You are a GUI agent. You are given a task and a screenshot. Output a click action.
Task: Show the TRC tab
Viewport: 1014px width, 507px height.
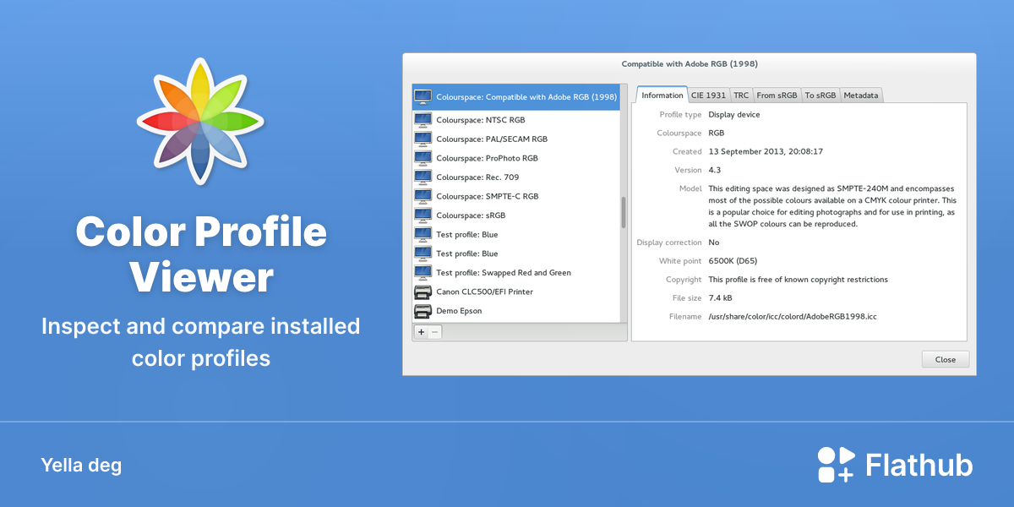pos(741,95)
